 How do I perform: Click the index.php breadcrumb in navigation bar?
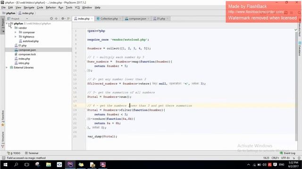pyautogui.click(x=26, y=13)
